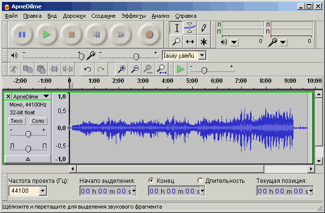Select the Длительность radio button

200,180
